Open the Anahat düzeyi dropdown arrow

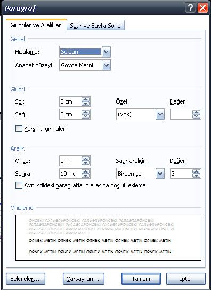coord(107,65)
